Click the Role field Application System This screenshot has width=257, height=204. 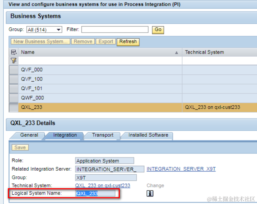coord(105,161)
